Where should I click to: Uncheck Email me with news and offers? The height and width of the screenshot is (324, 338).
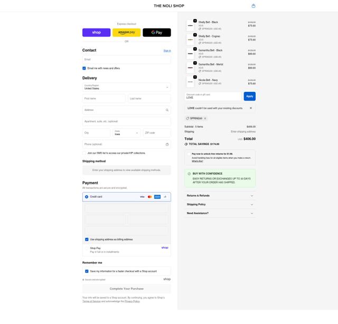[x=84, y=68]
